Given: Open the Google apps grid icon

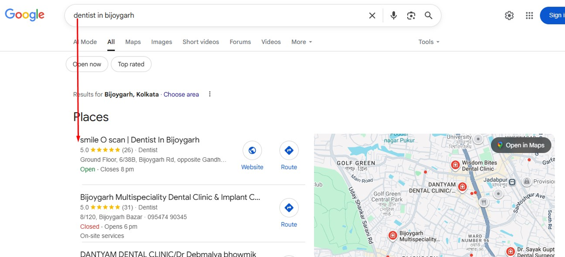Looking at the screenshot, I should coord(529,16).
